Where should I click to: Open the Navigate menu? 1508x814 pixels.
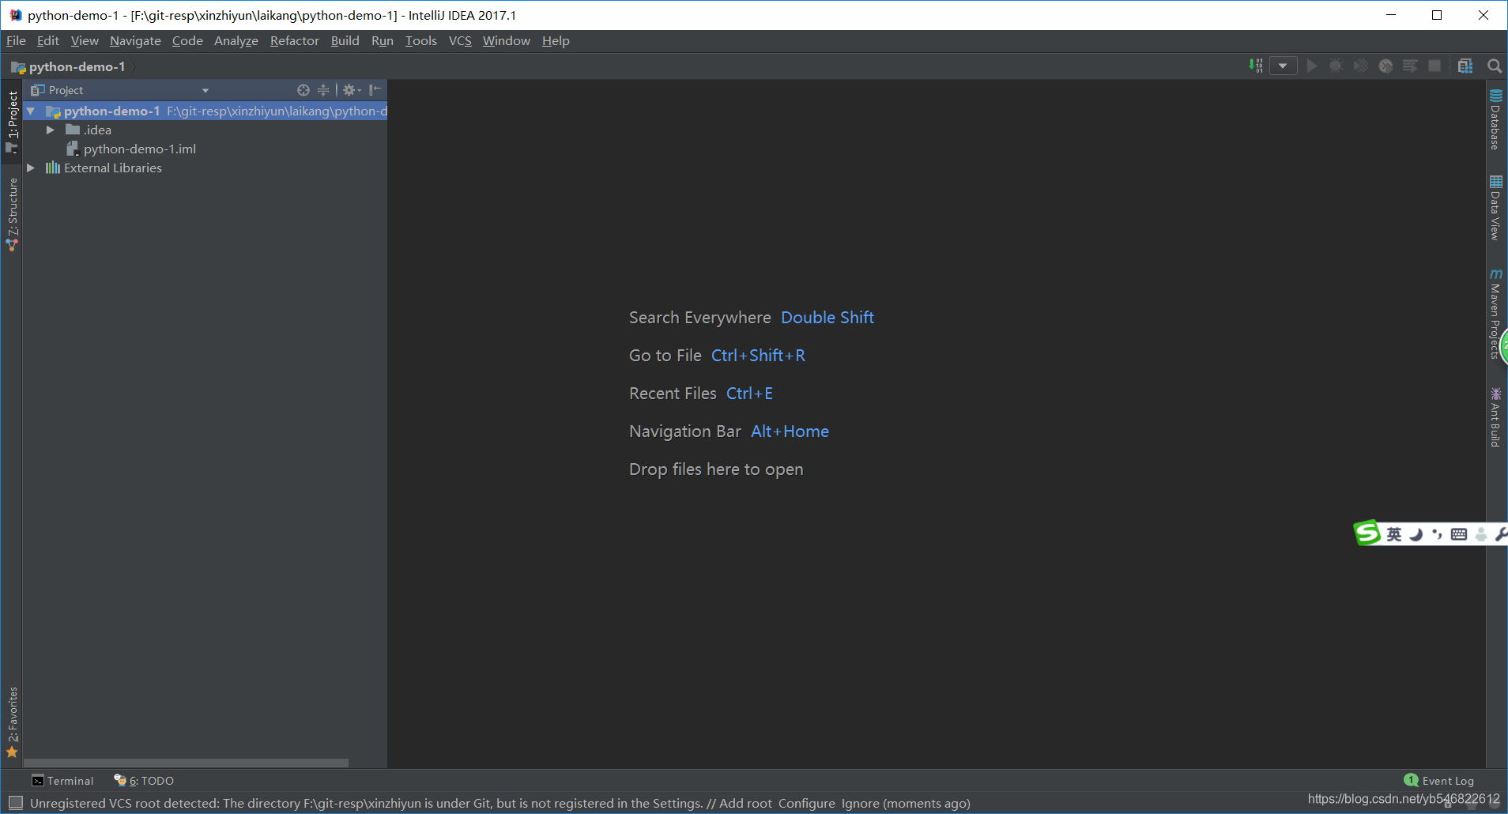[135, 40]
